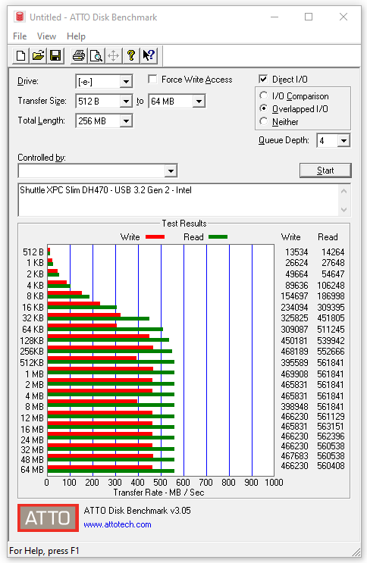Start the disk benchmark
The image size is (367, 563).
point(325,170)
